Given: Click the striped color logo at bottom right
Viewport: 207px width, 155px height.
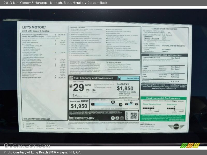Looking at the screenshot, I should tap(190, 145).
